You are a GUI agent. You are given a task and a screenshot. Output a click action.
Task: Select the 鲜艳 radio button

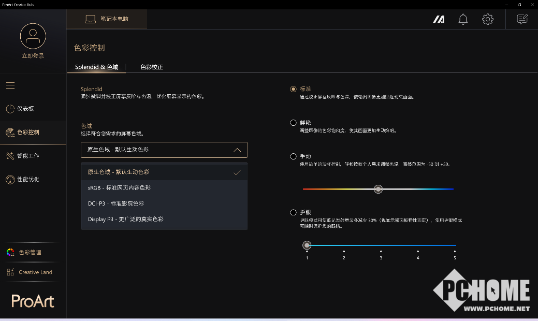click(294, 123)
